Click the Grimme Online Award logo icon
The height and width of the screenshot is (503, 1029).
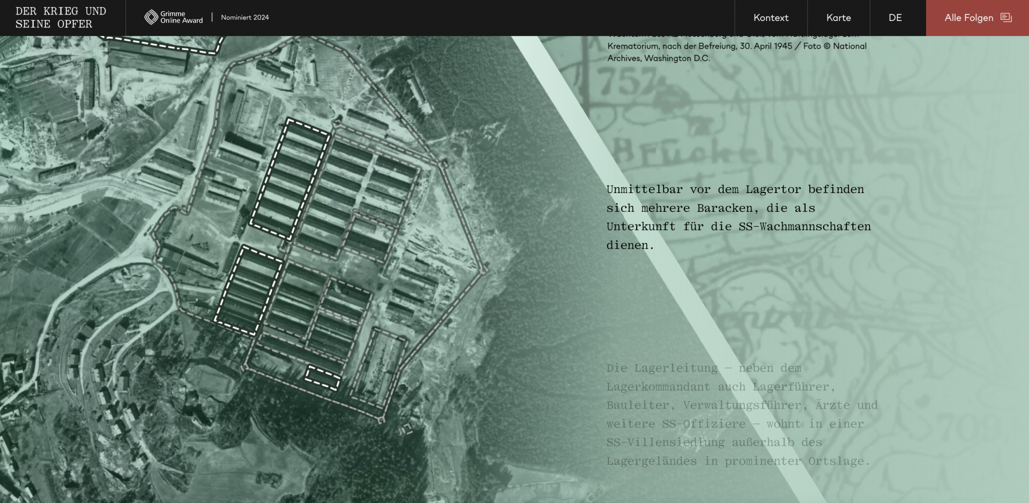[151, 17]
